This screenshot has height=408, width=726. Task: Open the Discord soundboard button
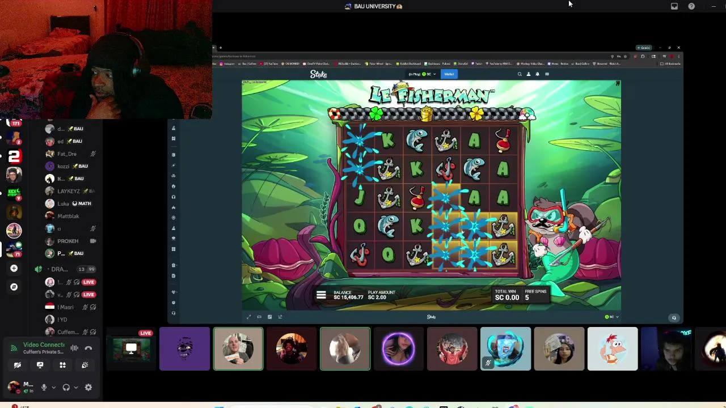click(x=85, y=365)
